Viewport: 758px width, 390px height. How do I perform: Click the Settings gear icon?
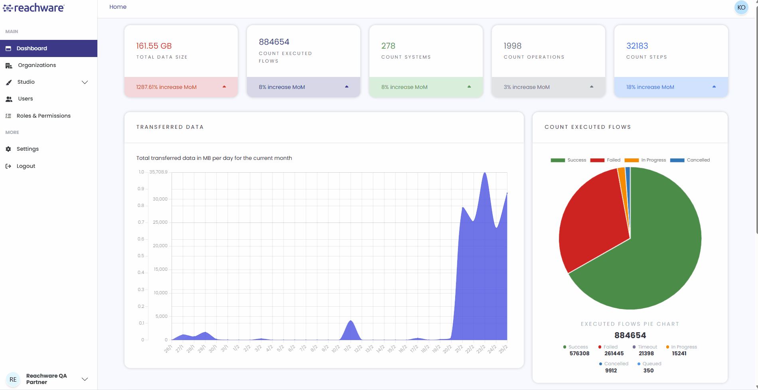coord(8,149)
